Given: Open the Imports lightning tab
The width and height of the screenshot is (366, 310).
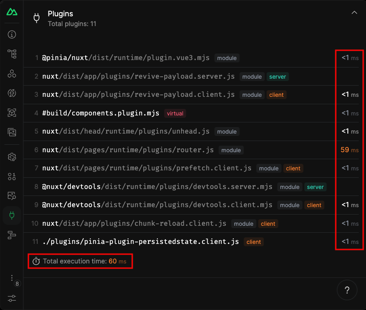Looking at the screenshot, I should (12, 93).
